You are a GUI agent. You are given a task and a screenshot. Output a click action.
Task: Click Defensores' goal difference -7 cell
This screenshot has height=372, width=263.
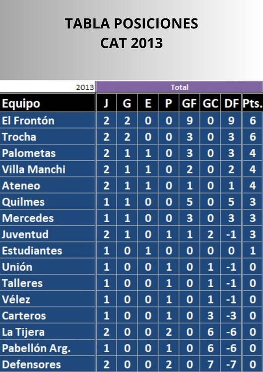[x=231, y=365]
